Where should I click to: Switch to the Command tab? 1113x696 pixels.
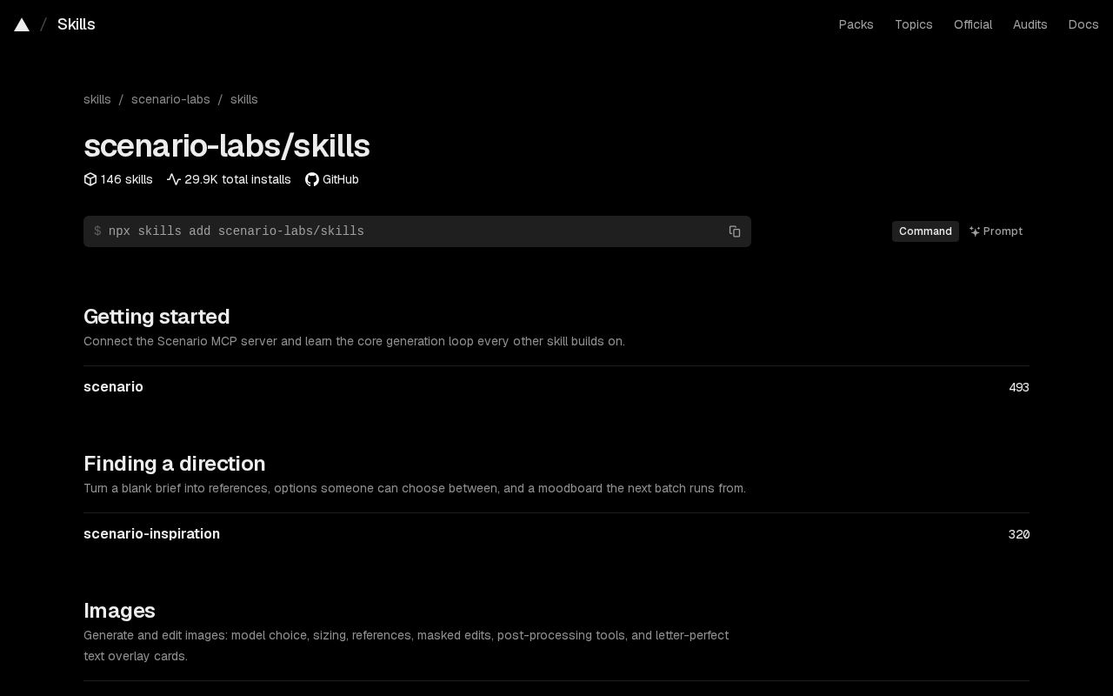(925, 231)
